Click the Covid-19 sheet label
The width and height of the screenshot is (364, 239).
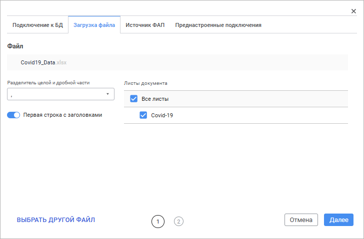click(x=162, y=115)
